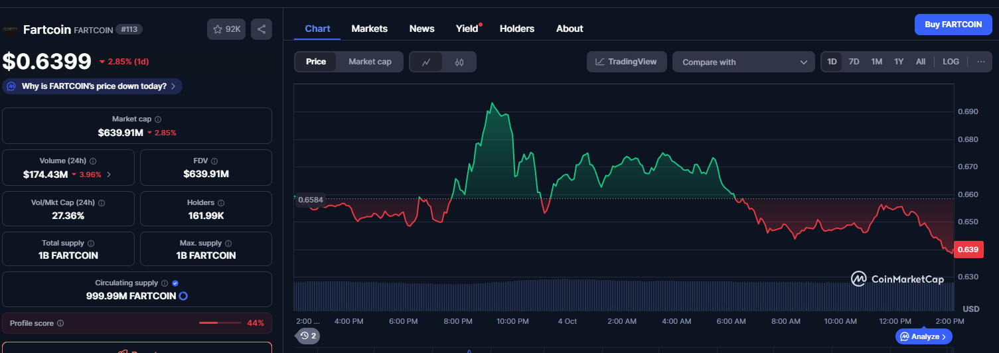This screenshot has height=353, width=999.
Task: Switch to line chart view icon
Action: click(426, 62)
